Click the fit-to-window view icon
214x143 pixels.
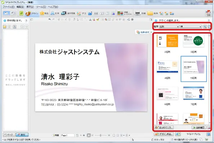[x=89, y=135]
